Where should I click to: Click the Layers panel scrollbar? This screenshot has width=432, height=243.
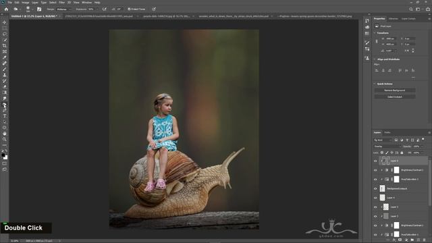[x=429, y=182]
